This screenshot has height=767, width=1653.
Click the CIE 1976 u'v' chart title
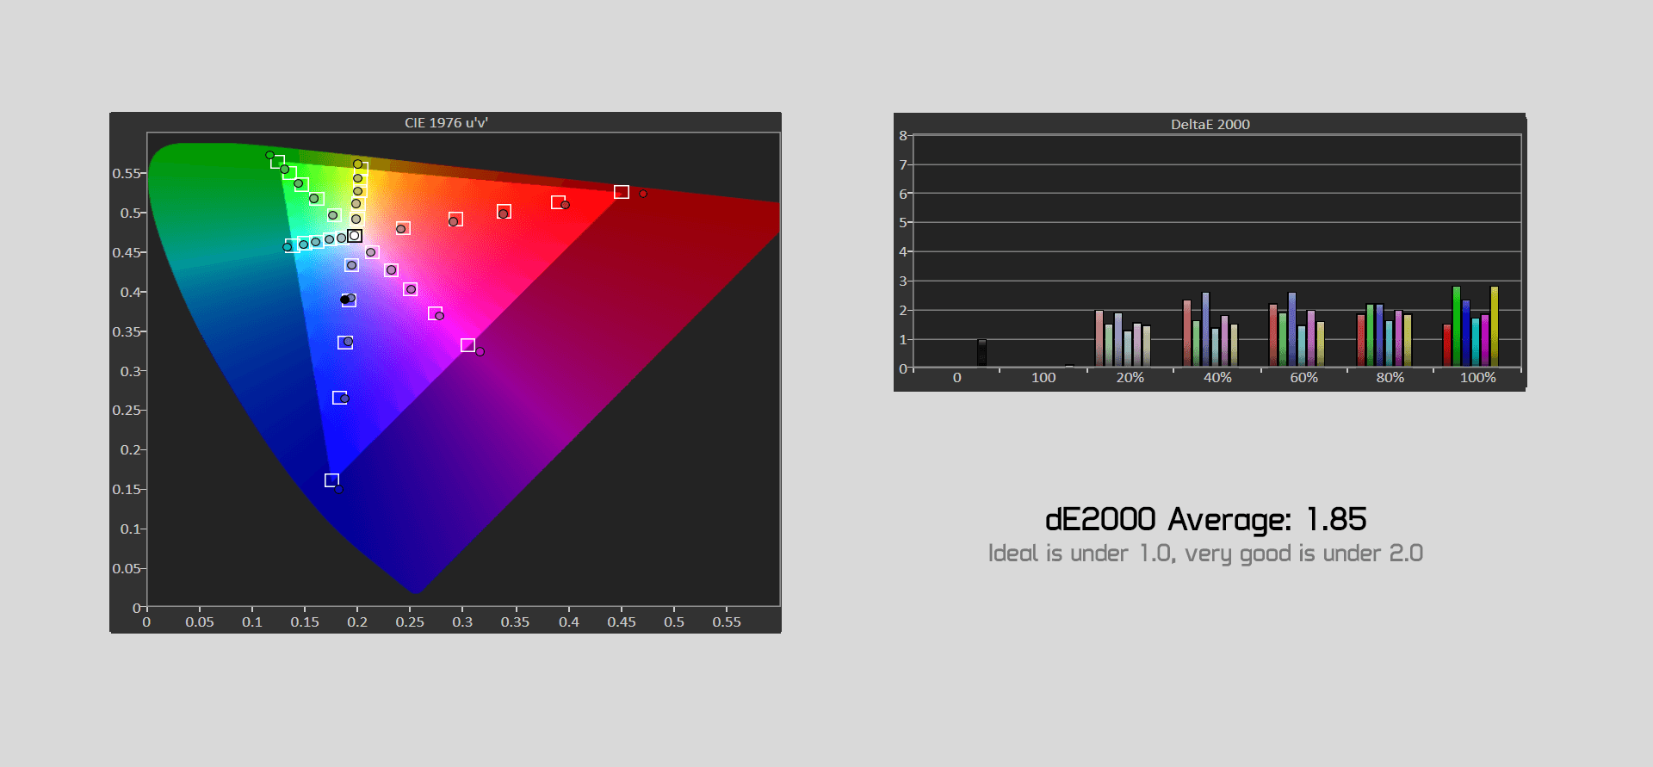pos(446,123)
